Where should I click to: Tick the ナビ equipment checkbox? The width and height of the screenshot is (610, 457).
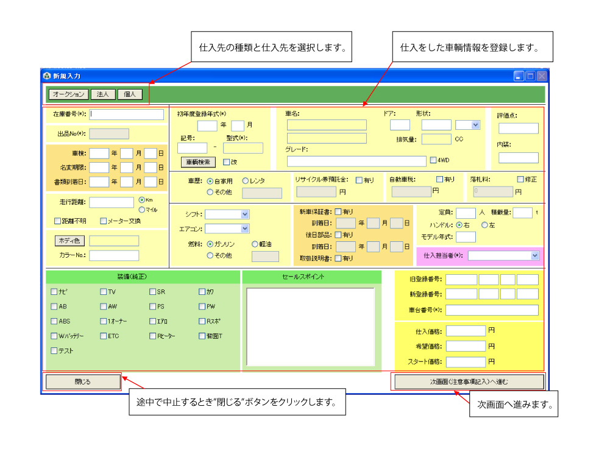click(x=54, y=292)
